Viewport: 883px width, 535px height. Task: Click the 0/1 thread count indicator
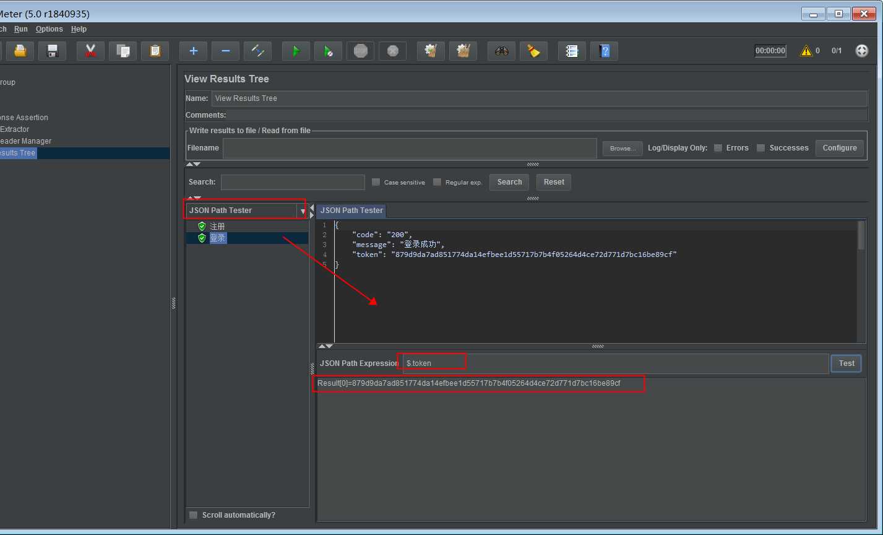click(x=837, y=51)
